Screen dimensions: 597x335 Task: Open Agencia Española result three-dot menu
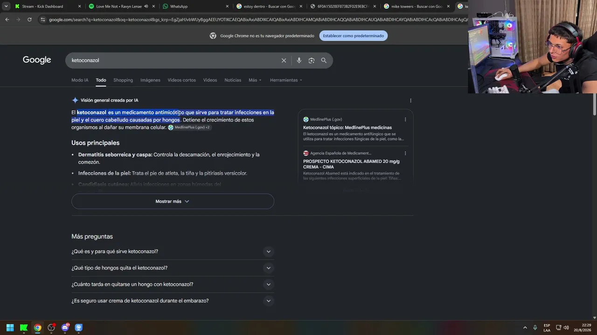click(405, 153)
